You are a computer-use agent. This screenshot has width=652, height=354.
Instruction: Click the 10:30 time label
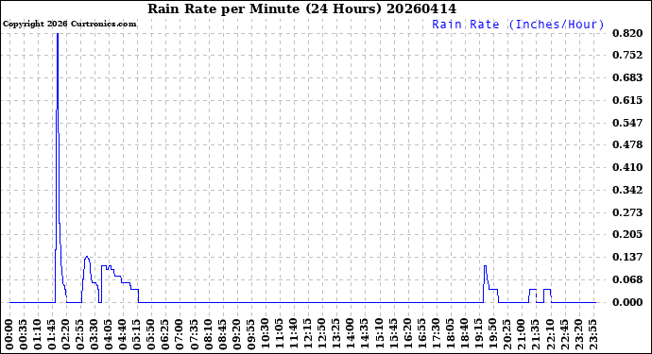point(266,335)
